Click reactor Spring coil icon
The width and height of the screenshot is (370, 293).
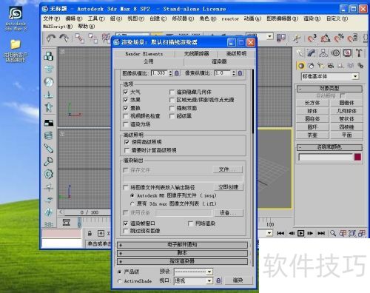point(49,135)
